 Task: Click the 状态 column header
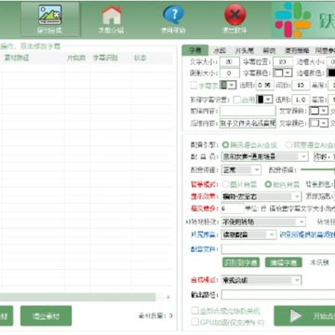[x=141, y=58]
